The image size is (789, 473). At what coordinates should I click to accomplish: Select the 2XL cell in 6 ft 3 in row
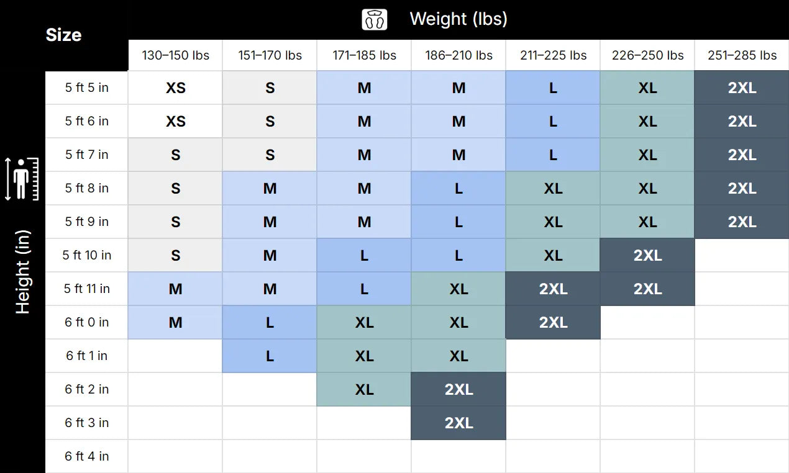[458, 423]
